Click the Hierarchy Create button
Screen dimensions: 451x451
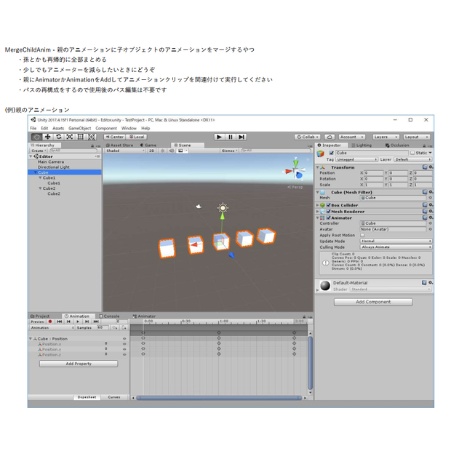(x=39, y=151)
